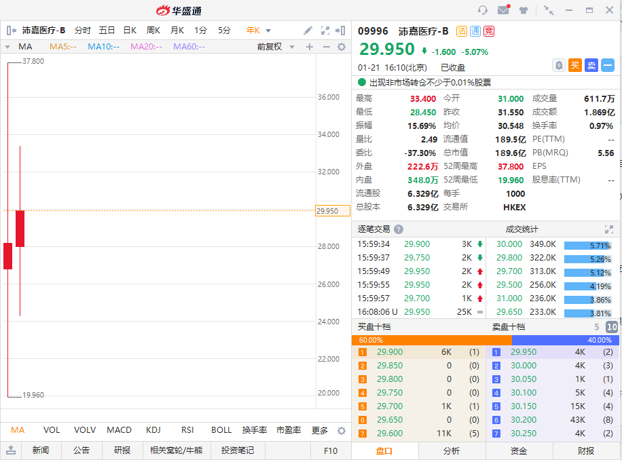The width and height of the screenshot is (622, 460).
Task: Open the 前复权 adjustment dropdown
Action: [274, 47]
